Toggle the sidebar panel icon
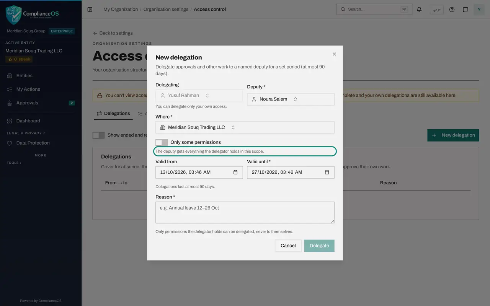The image size is (490, 306). click(x=90, y=10)
